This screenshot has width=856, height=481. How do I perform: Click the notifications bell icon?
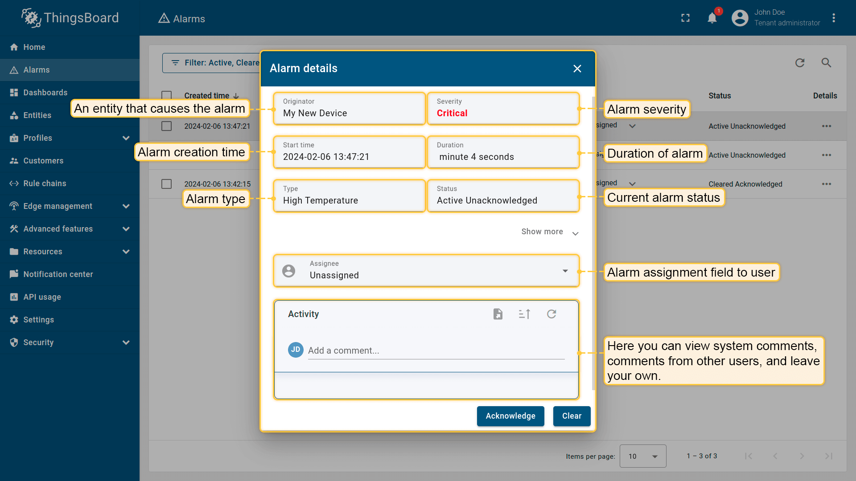pos(712,18)
